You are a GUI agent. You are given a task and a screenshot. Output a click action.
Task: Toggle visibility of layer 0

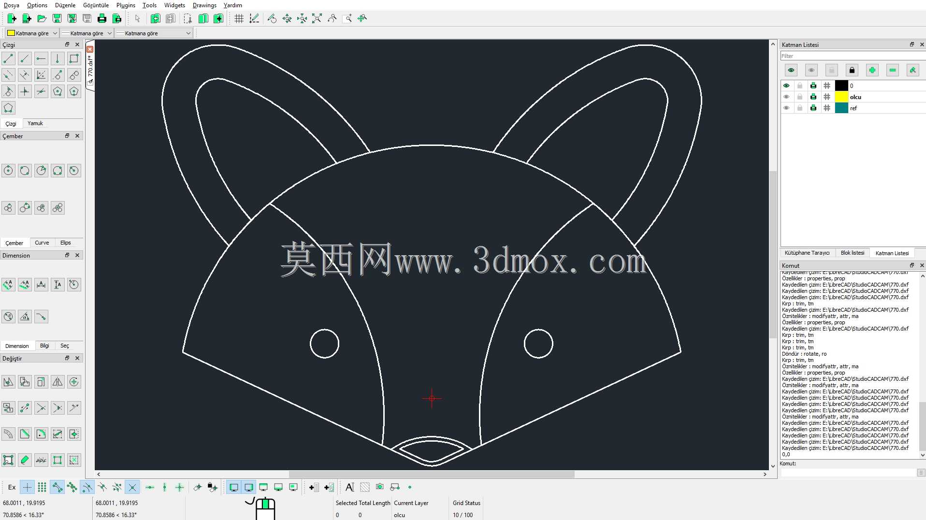(786, 86)
